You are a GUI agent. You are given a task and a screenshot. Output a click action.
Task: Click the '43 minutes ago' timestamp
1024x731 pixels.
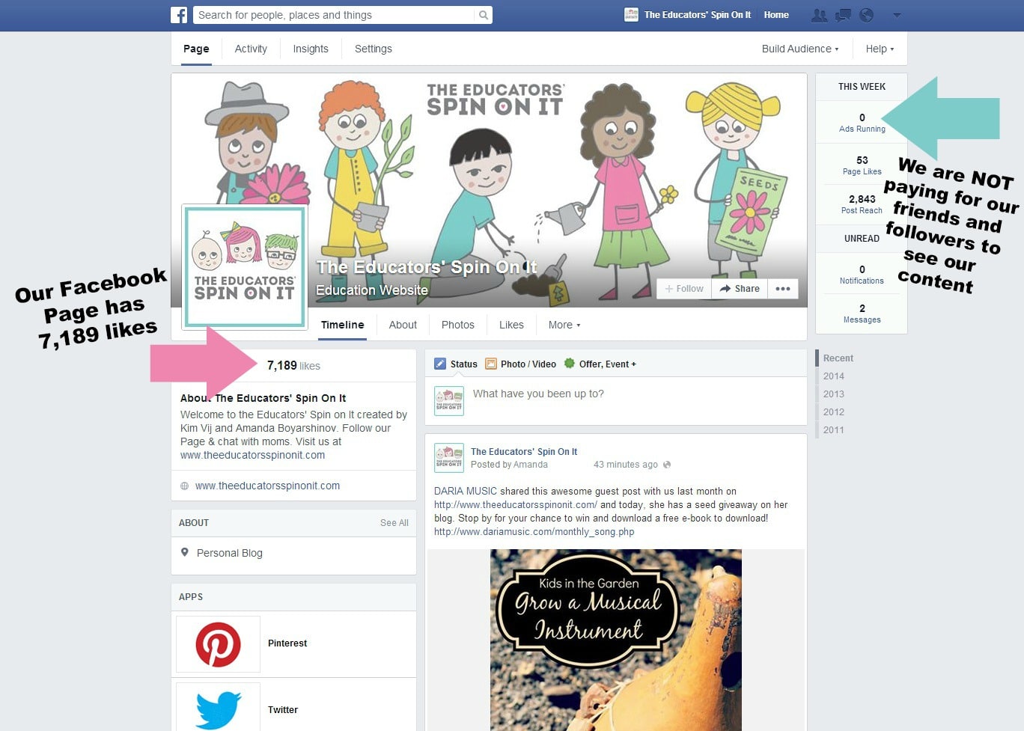pyautogui.click(x=626, y=465)
